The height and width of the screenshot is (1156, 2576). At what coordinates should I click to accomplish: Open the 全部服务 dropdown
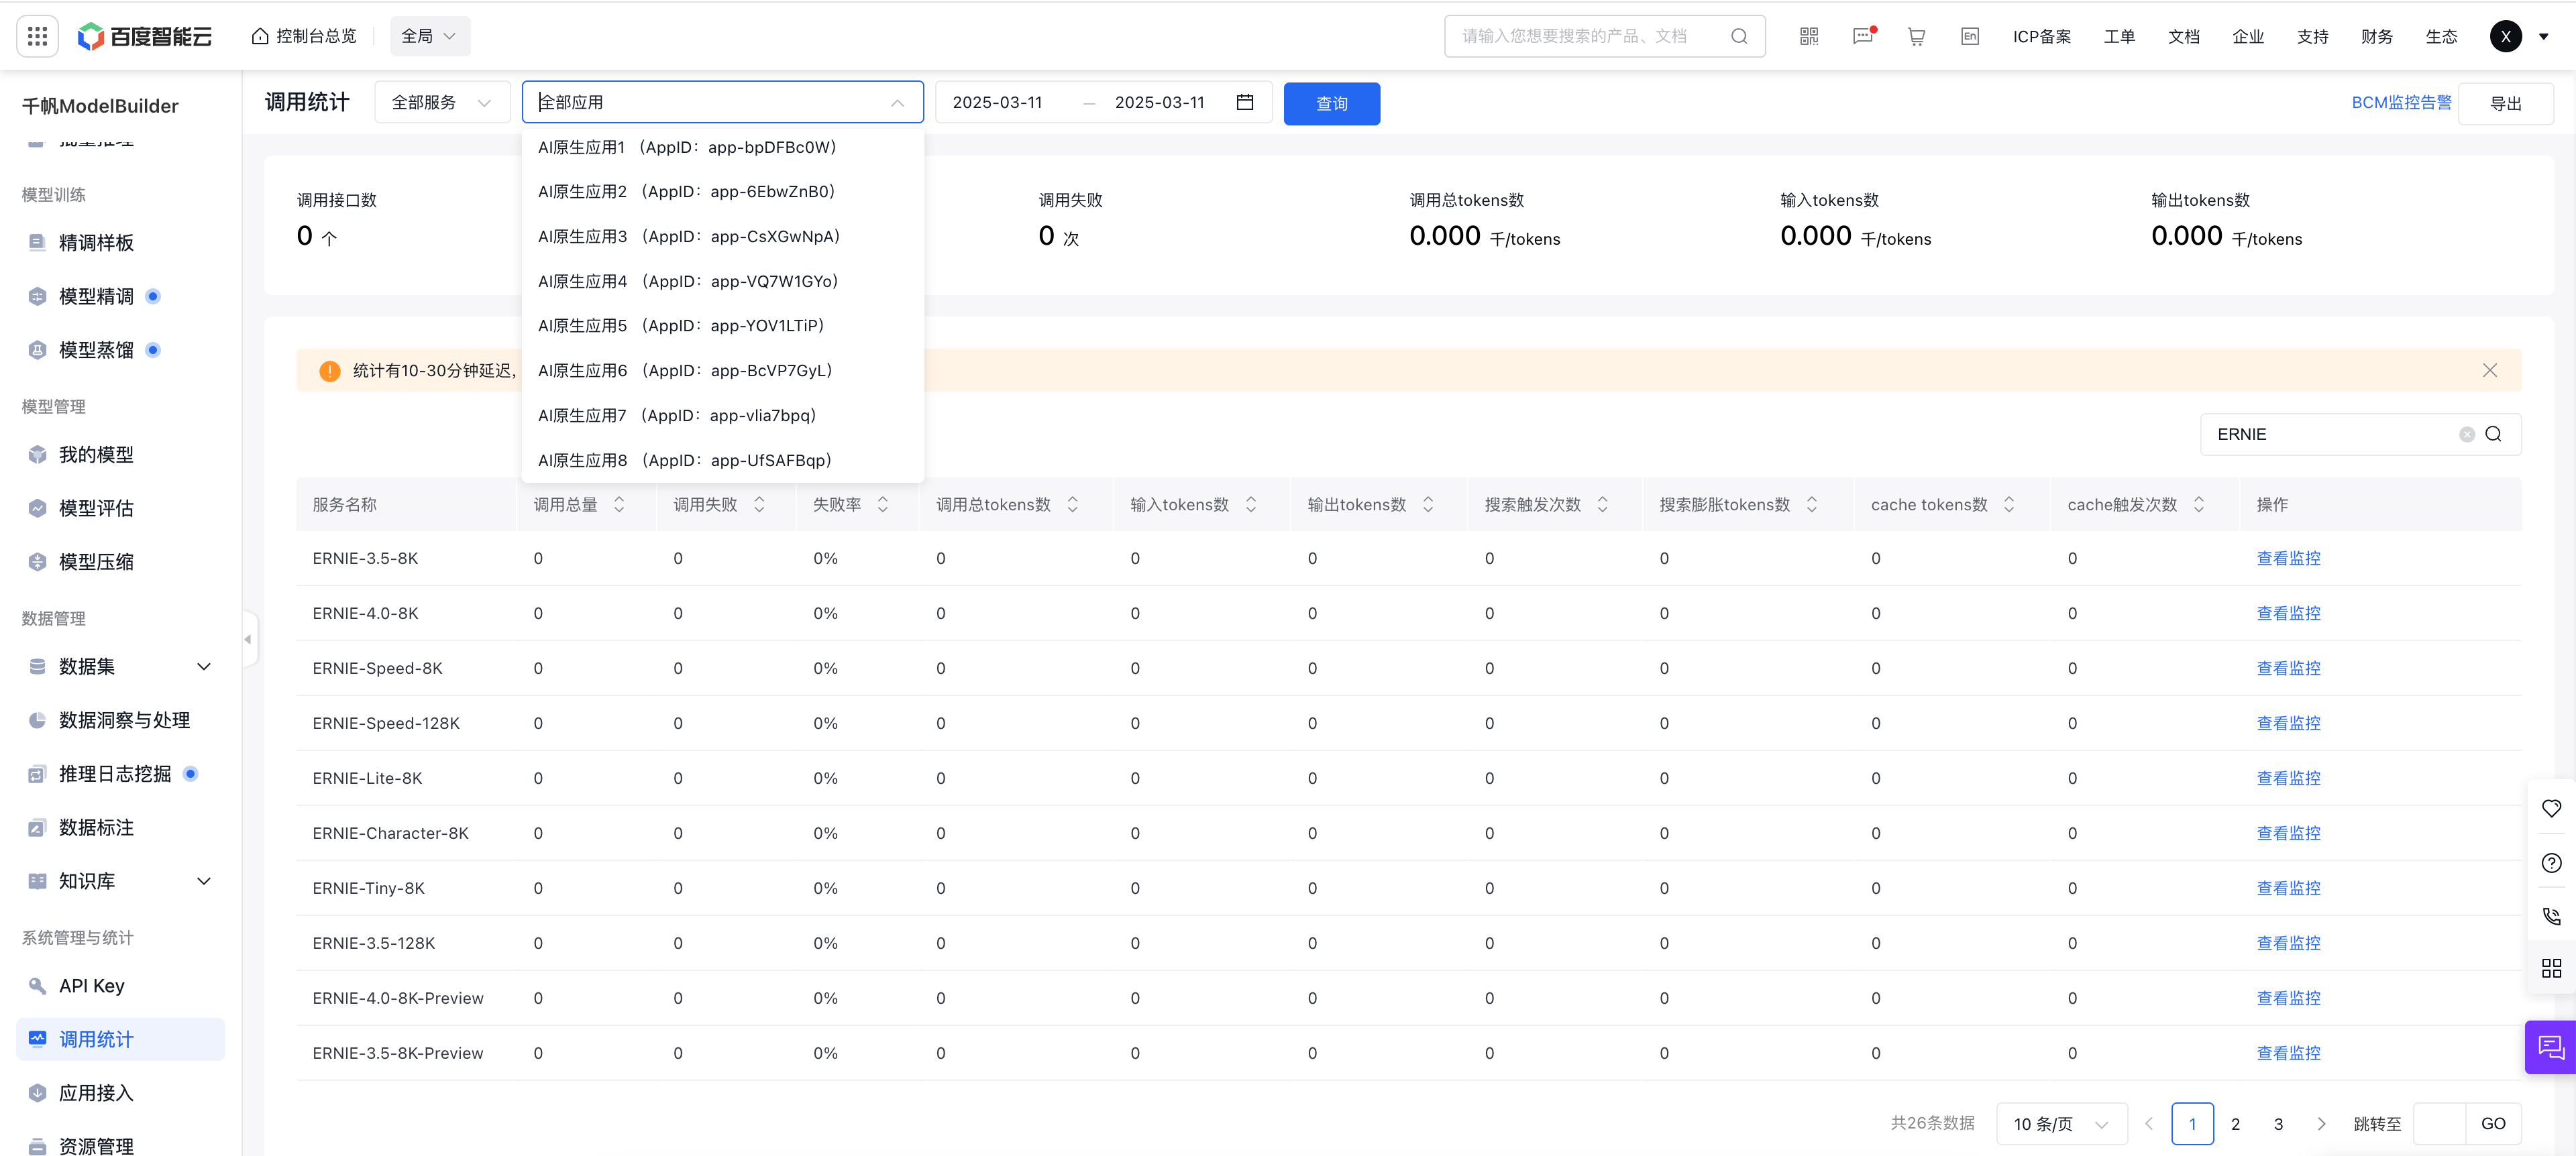pyautogui.click(x=442, y=102)
